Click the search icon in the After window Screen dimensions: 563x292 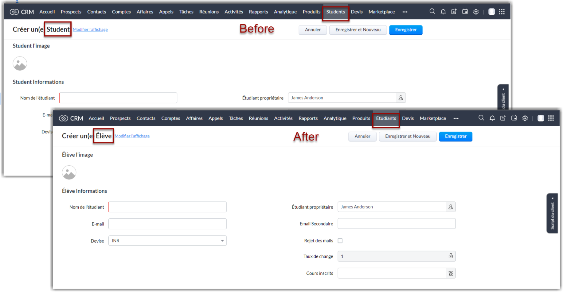coord(481,118)
